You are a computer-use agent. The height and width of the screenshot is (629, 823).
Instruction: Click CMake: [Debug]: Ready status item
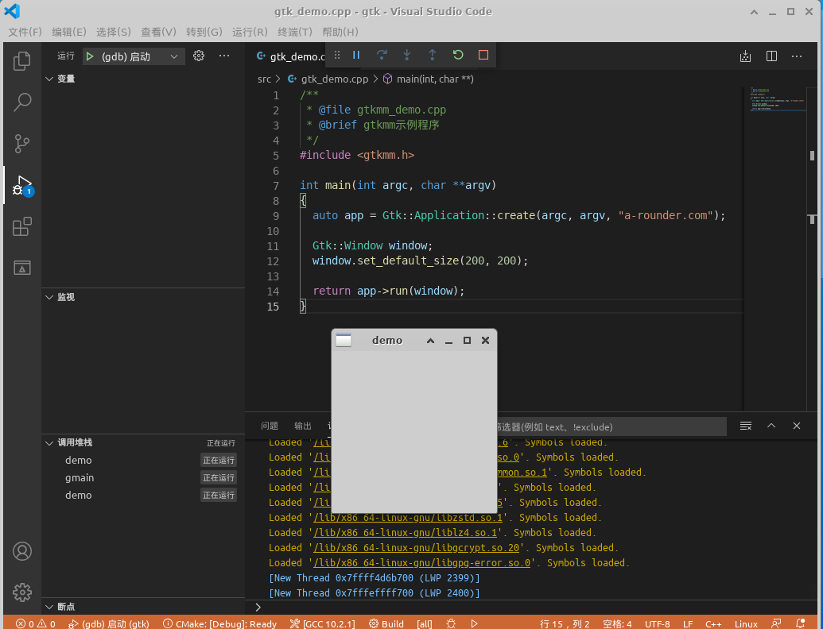220,623
